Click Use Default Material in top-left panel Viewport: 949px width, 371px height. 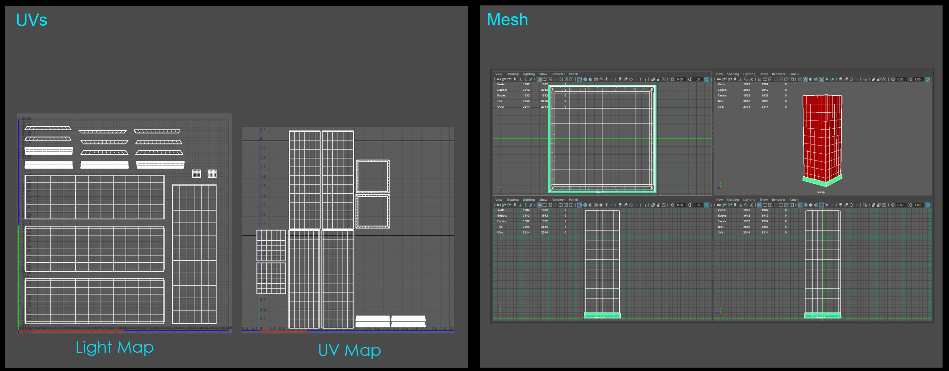(x=590, y=80)
